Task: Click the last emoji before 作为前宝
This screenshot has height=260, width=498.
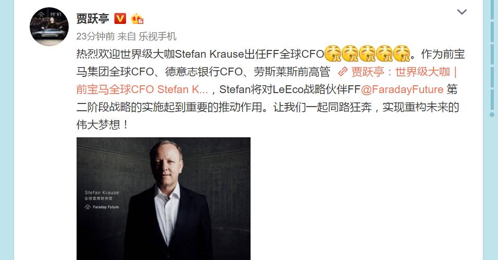Action: (402, 54)
